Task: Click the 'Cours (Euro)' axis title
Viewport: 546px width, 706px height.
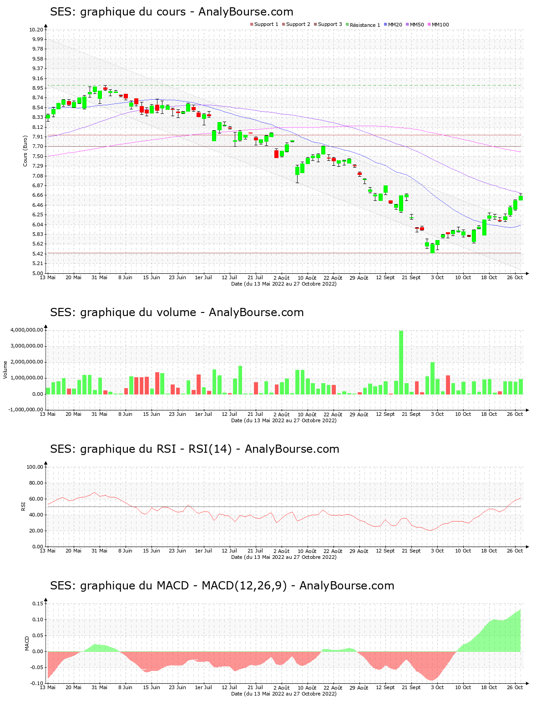Action: 25,151
